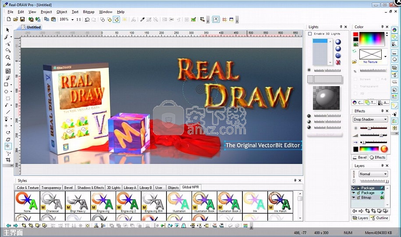Image resolution: width=401 pixels, height=237 pixels.
Task: Click the open folder icon in the toolbar
Action: [16, 19]
